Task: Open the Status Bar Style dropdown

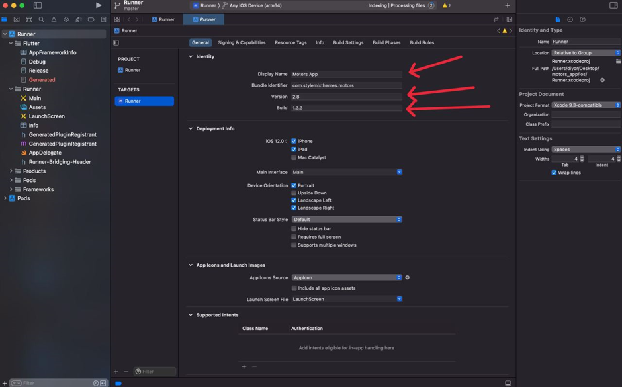Action: (347, 220)
